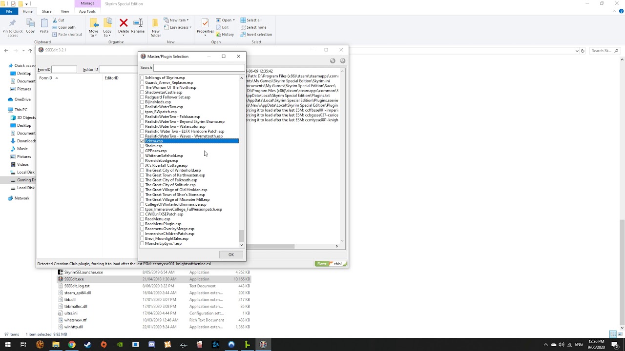The width and height of the screenshot is (625, 351).
Task: Click the OneDrive cloud tray icon
Action: tap(554, 345)
